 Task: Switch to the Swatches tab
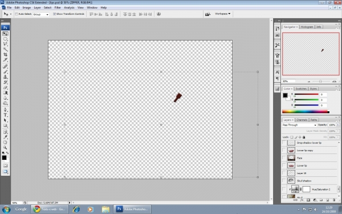tap(301, 88)
